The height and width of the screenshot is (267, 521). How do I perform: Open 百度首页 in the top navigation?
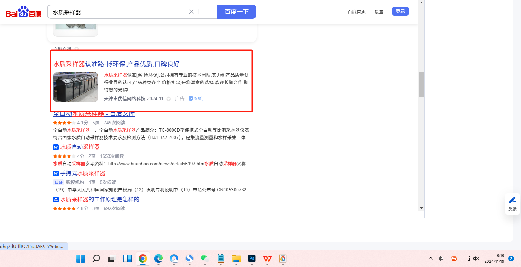(x=357, y=12)
